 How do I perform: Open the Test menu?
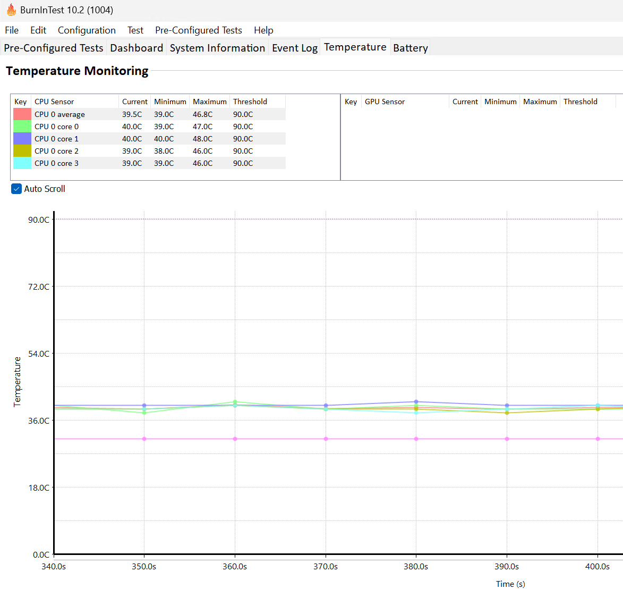[135, 30]
